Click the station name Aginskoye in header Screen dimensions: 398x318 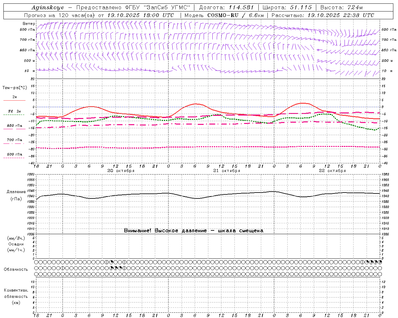tap(48, 7)
